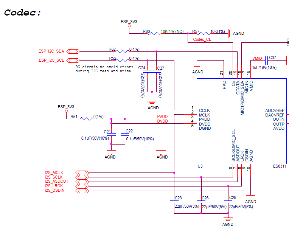The height and width of the screenshot is (230, 289).
Task: Click the ESP_3V3 power label above R60
Action: point(129,22)
